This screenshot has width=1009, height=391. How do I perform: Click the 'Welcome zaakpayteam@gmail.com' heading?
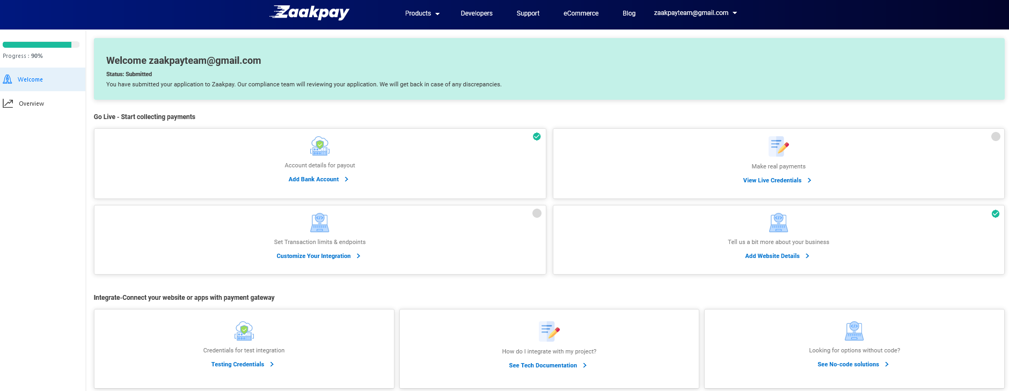(x=184, y=61)
